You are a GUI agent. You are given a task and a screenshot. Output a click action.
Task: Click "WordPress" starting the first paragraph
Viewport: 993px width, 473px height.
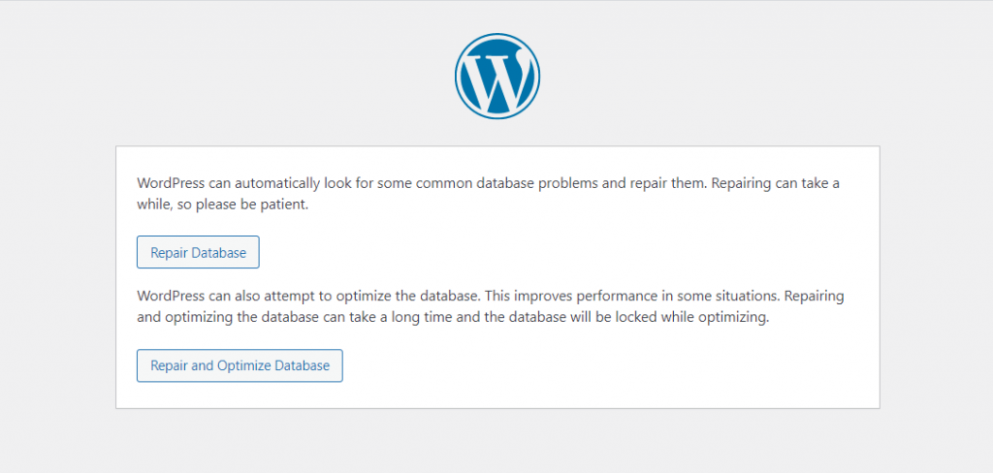click(x=171, y=182)
